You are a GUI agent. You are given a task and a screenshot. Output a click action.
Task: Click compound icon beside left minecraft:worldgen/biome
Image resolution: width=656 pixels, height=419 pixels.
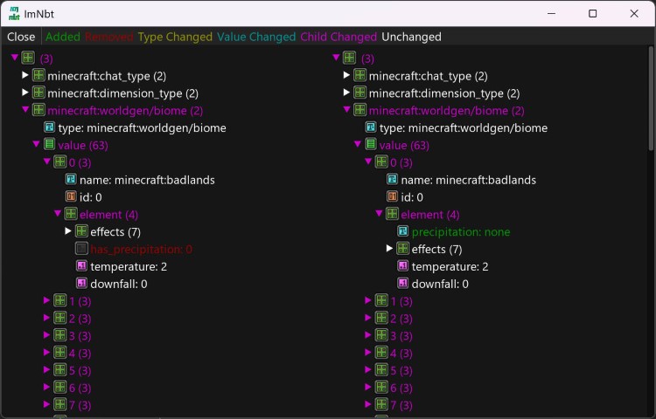[x=38, y=110]
